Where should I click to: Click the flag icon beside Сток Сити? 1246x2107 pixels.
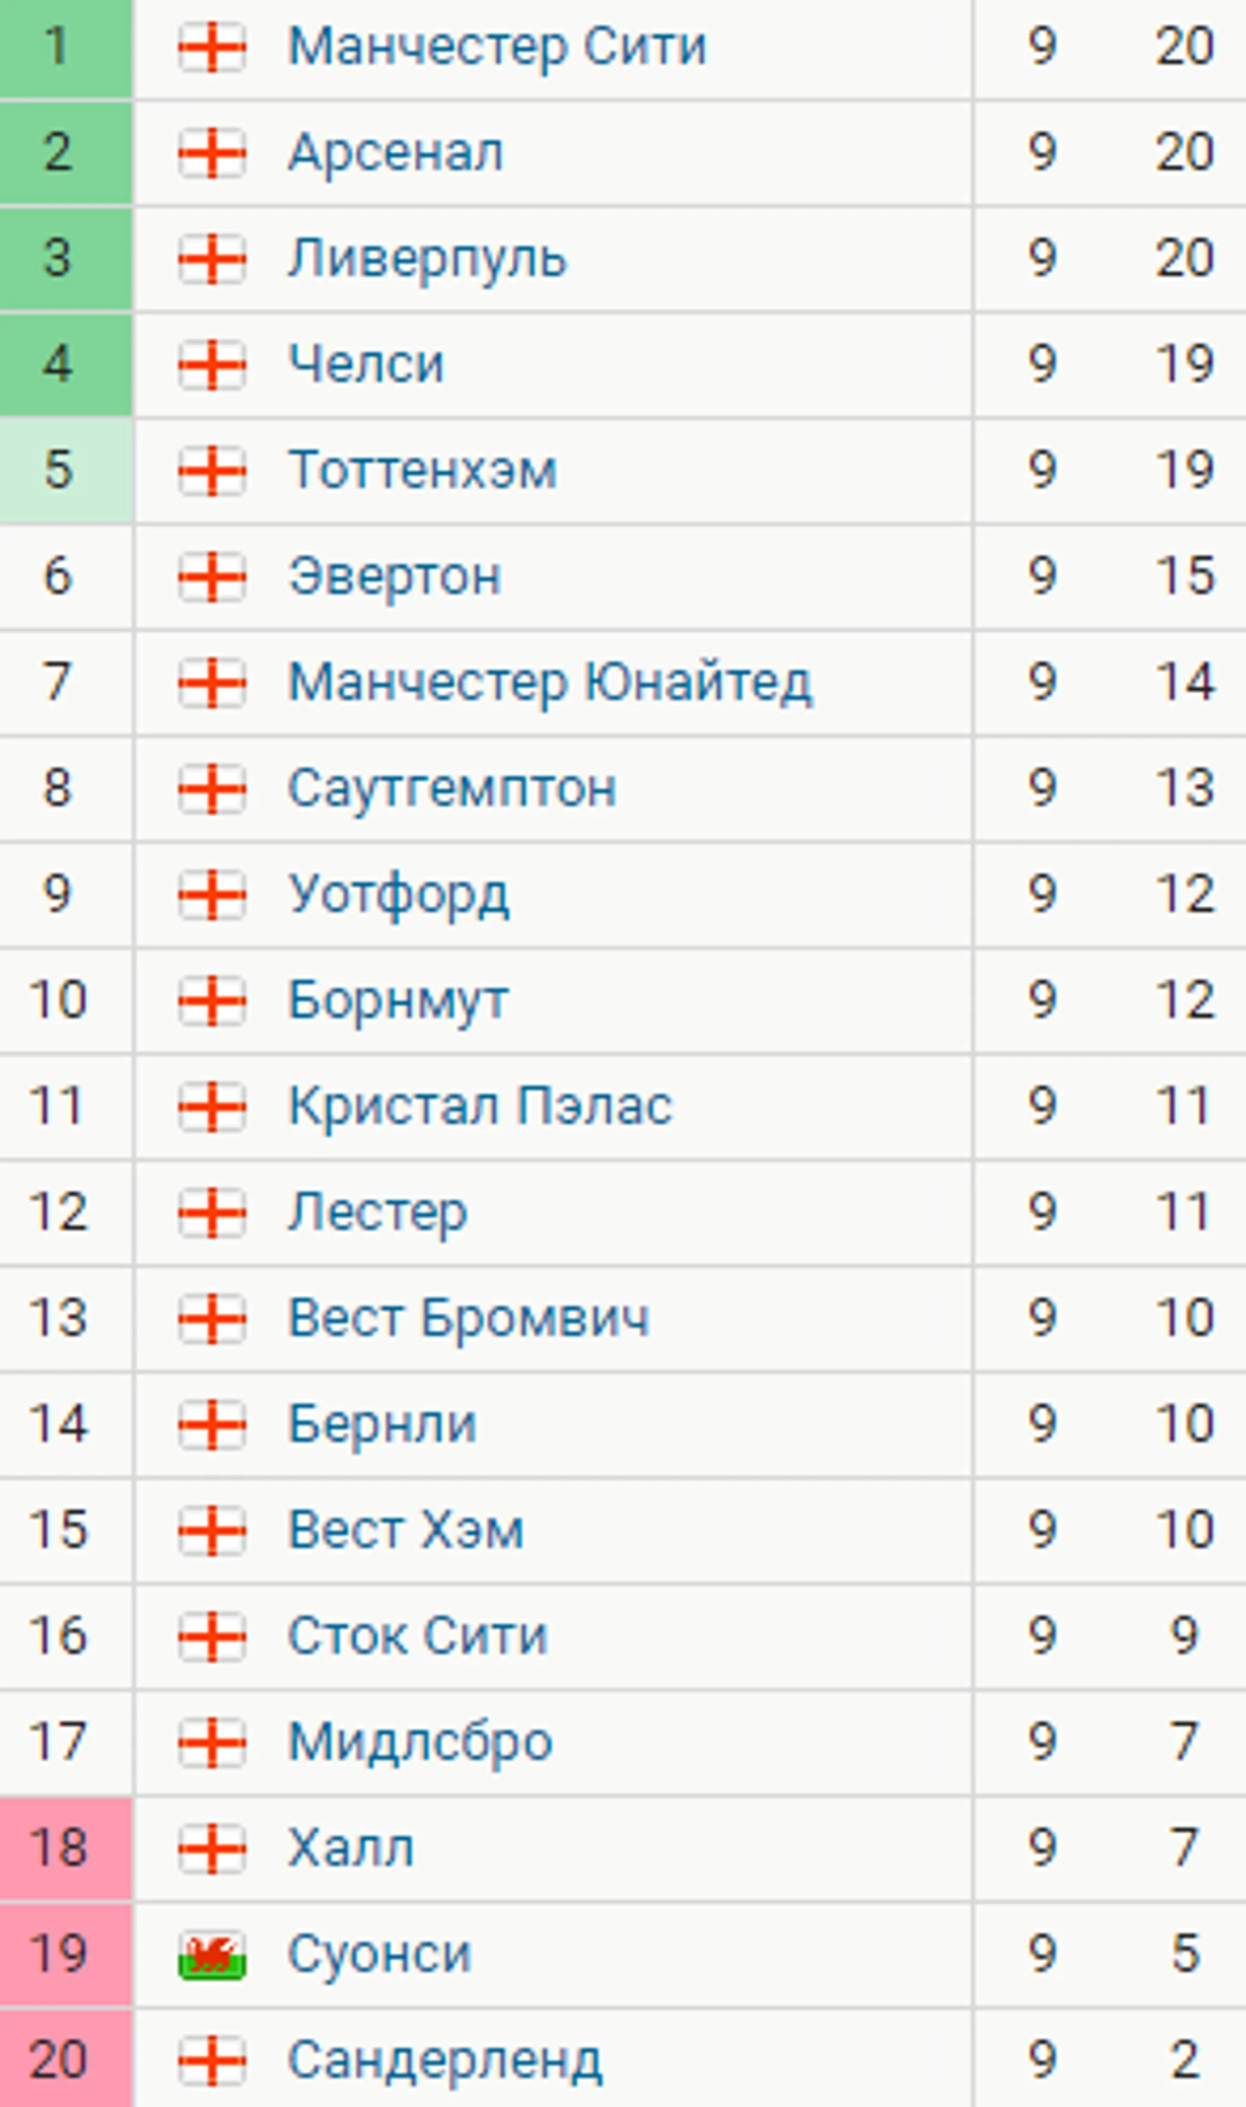coord(212,1637)
